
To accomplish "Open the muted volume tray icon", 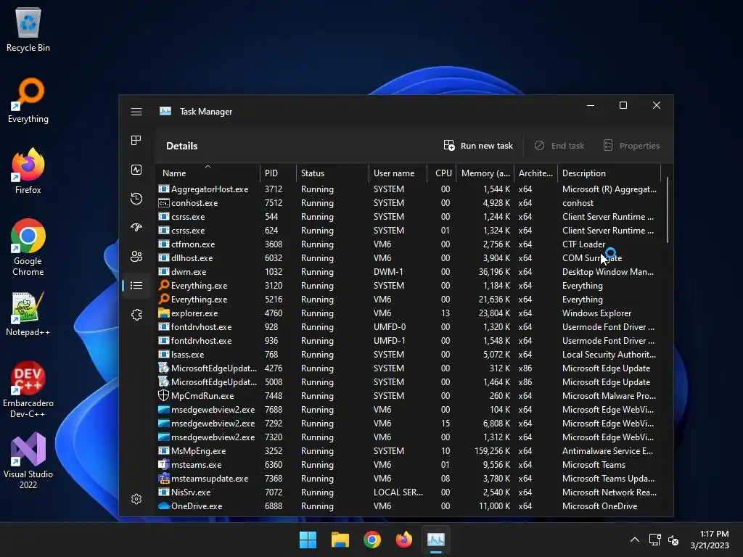I will (x=673, y=540).
